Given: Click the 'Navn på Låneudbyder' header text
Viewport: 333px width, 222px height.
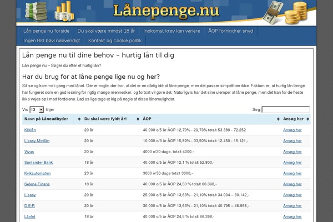Looking at the screenshot, I should 46,119.
